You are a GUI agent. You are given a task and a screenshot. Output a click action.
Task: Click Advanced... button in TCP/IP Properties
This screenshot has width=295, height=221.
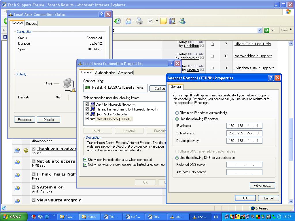(262, 186)
